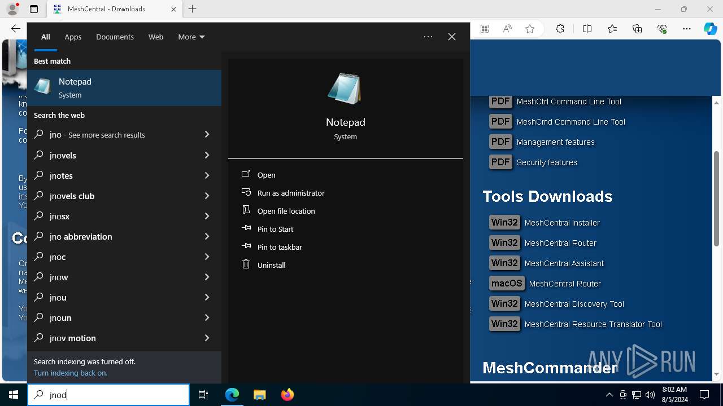Click the taskbar search input field
Image resolution: width=723 pixels, height=406 pixels.
click(x=108, y=395)
